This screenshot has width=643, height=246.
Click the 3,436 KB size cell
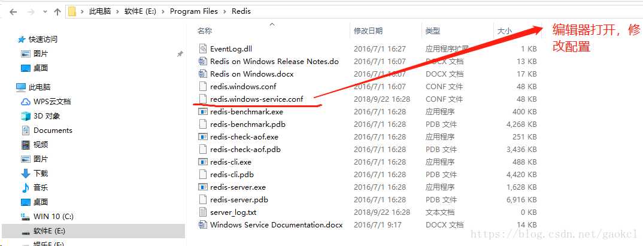(521, 149)
